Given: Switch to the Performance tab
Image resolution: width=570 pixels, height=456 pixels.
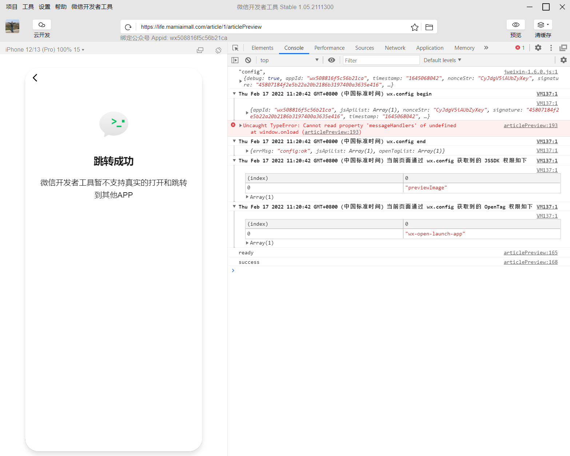Looking at the screenshot, I should [x=330, y=48].
